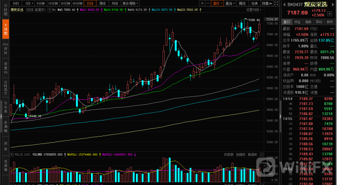Click the fullscreen expand icon
This screenshot has width=337, height=185.
(276, 3)
